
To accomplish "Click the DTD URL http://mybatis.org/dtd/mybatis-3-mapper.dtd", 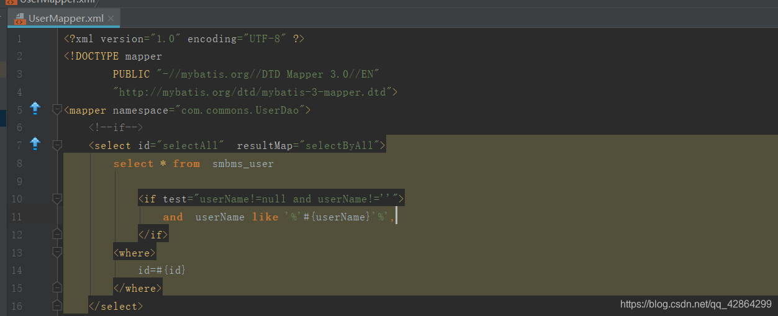I will point(252,92).
